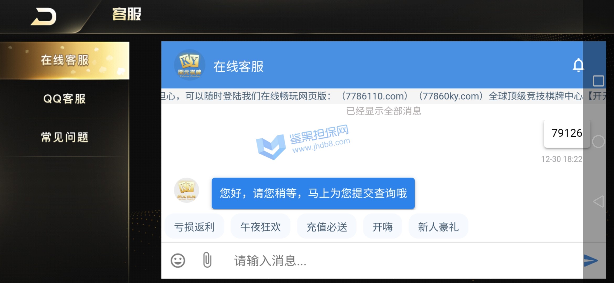Open the emoji picker smiley icon
This screenshot has width=614, height=283.
(178, 260)
